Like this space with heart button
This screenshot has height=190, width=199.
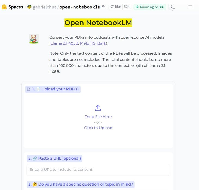coord(115,7)
